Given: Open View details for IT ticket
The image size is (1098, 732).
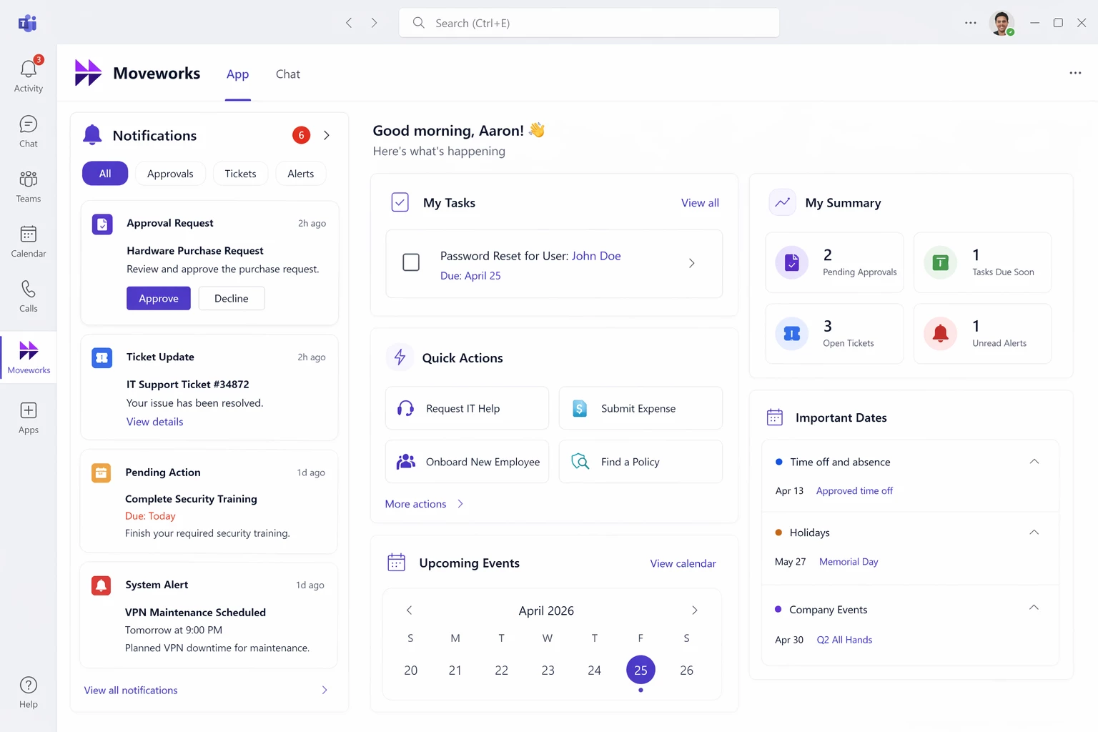Looking at the screenshot, I should 155,422.
